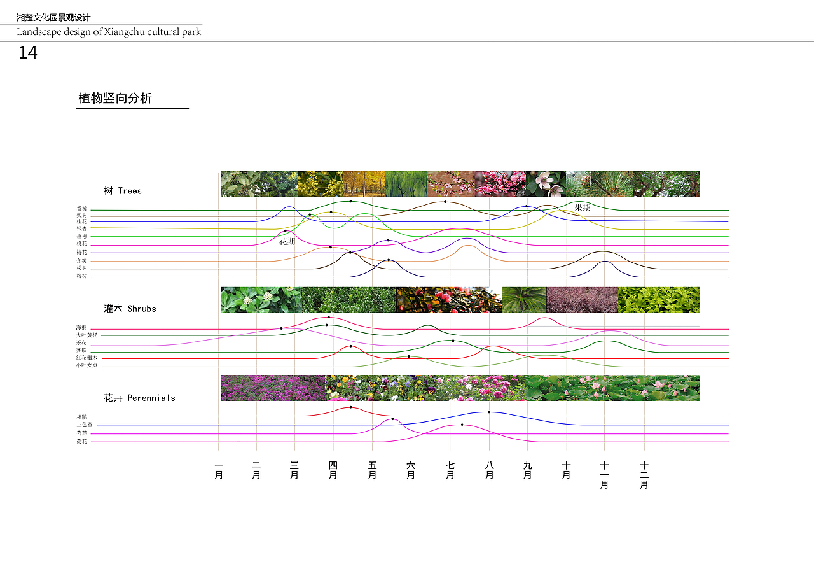Click the 九月 month label
This screenshot has width=814, height=576.
527,470
